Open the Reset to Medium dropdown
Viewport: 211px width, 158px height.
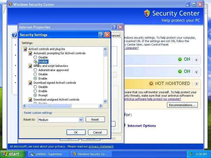tap(81, 120)
